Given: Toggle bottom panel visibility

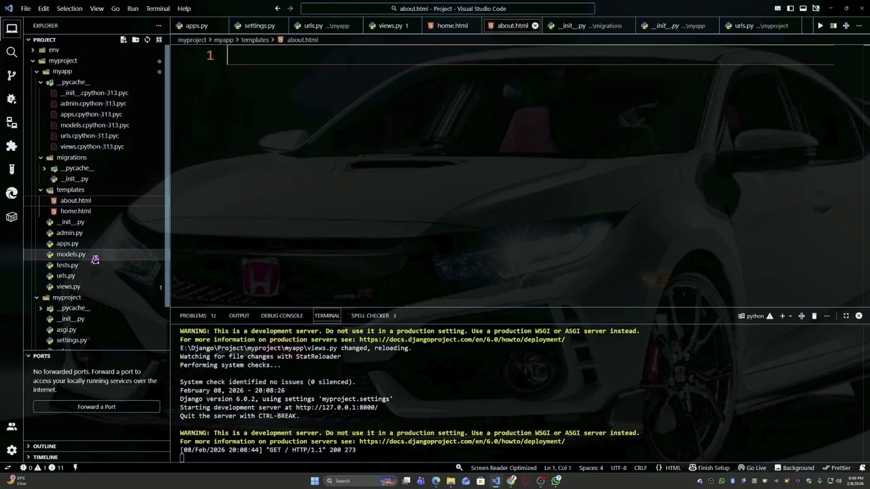Looking at the screenshot, I should point(803,8).
